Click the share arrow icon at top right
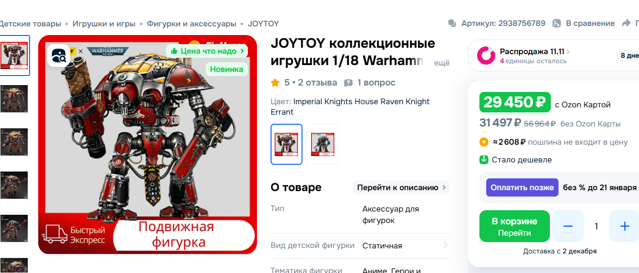The height and width of the screenshot is (273, 639). 626,23
